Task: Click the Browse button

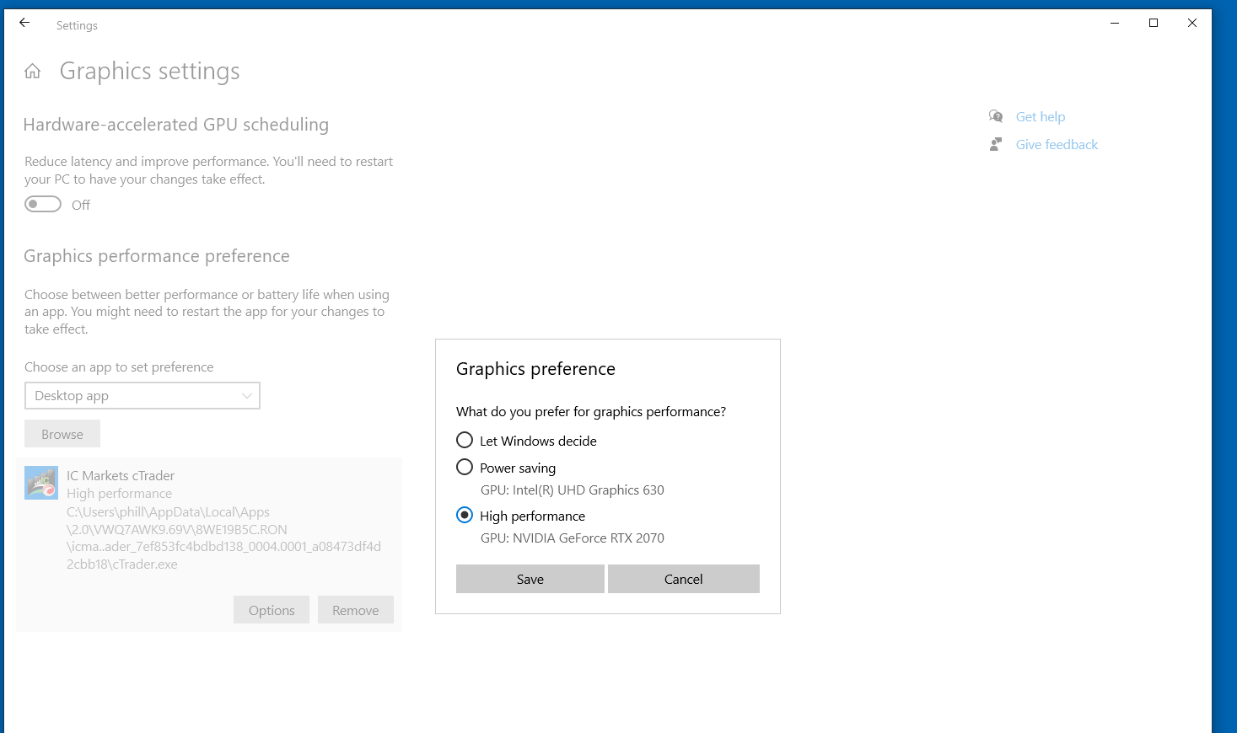Action: click(62, 434)
